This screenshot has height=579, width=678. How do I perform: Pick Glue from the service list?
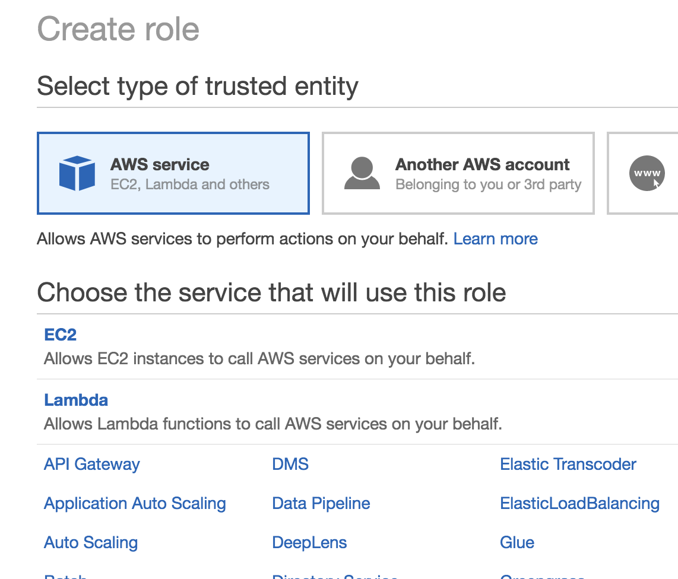[x=517, y=542]
